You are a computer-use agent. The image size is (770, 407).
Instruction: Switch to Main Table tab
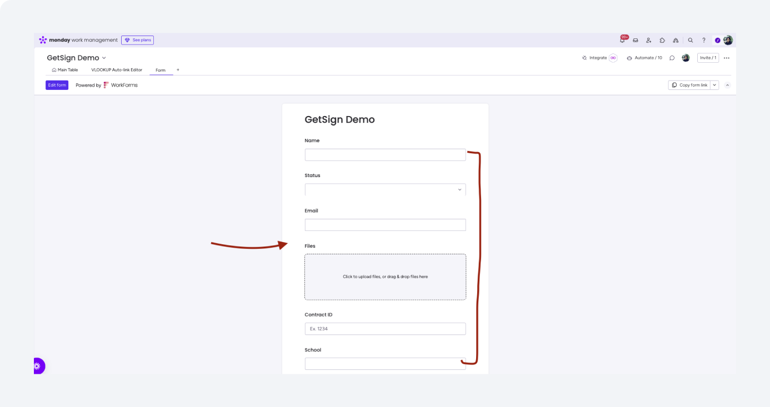[x=65, y=70]
